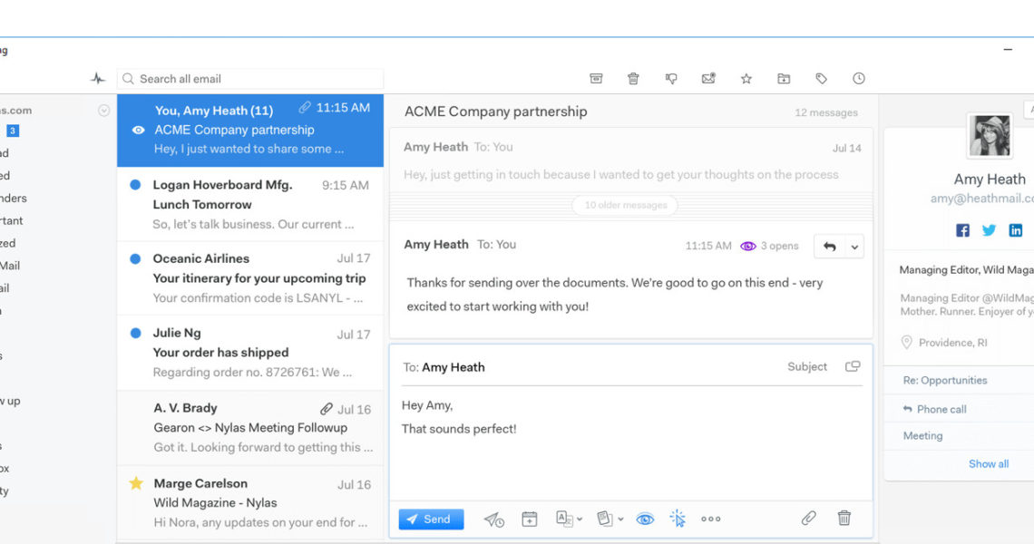Toggle open tracking eye icon in composer
The height and width of the screenshot is (544, 1034).
coord(645,520)
